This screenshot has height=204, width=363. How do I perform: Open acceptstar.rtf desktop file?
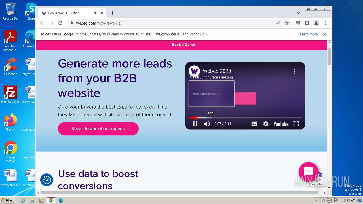[x=10, y=178]
